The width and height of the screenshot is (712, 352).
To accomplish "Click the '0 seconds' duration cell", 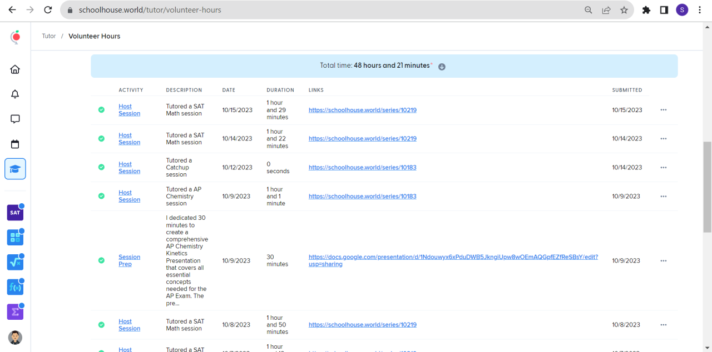I will click(x=278, y=168).
